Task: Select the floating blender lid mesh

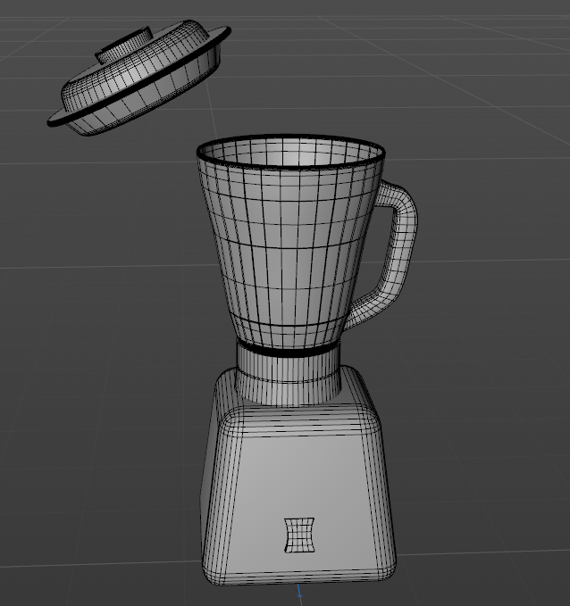Action: point(139,78)
